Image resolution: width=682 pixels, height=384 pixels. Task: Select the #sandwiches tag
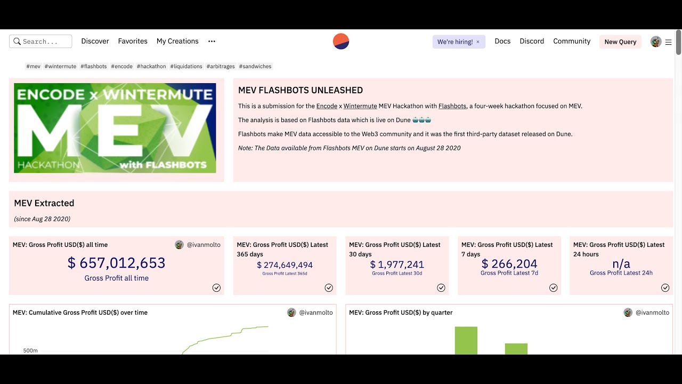255,66
